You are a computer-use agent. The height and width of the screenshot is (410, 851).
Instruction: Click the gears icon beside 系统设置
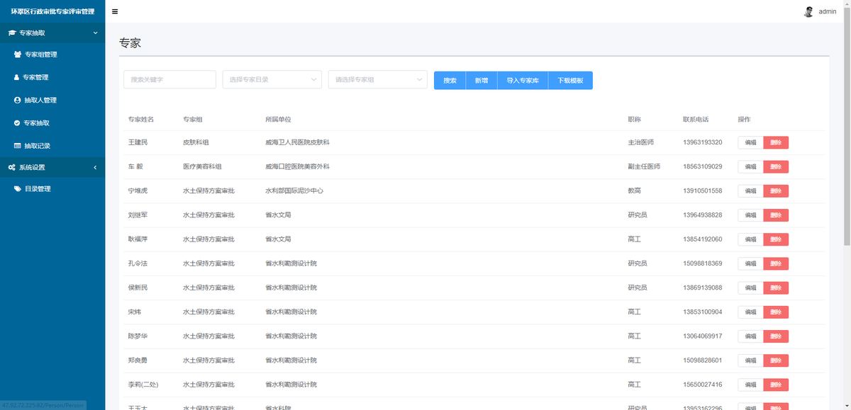click(x=12, y=167)
